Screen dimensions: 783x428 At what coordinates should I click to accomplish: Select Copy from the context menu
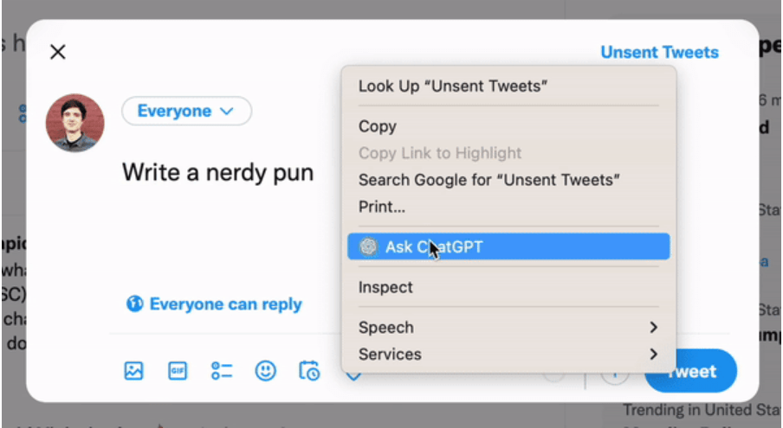(508, 126)
